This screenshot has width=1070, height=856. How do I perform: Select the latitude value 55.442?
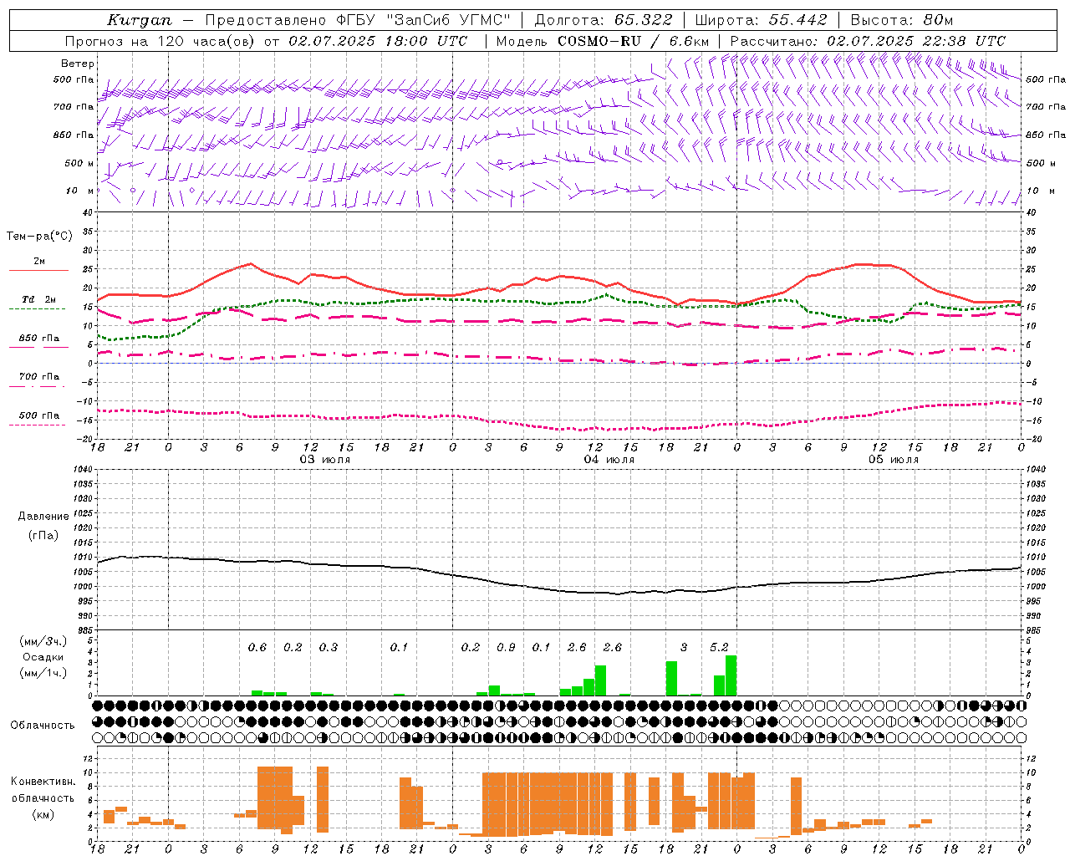tap(798, 20)
